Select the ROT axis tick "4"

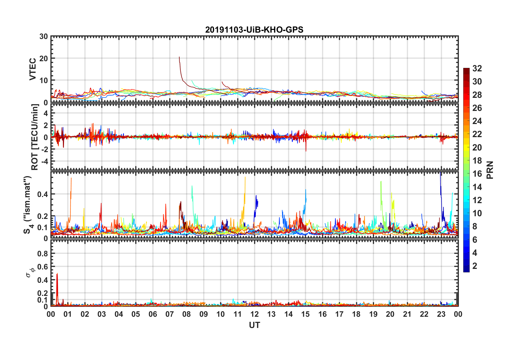point(46,113)
